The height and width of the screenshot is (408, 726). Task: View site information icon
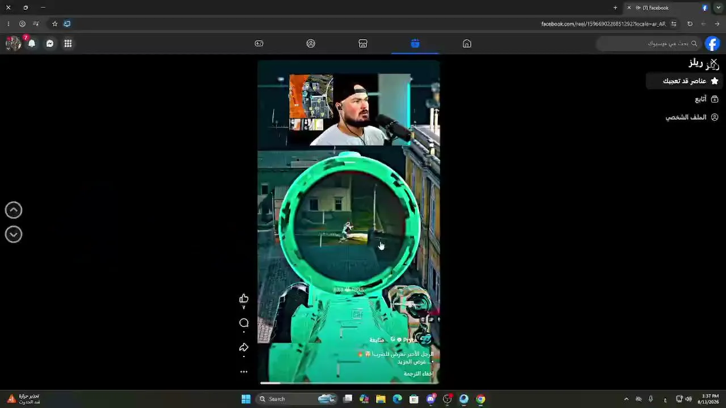pyautogui.click(x=673, y=24)
